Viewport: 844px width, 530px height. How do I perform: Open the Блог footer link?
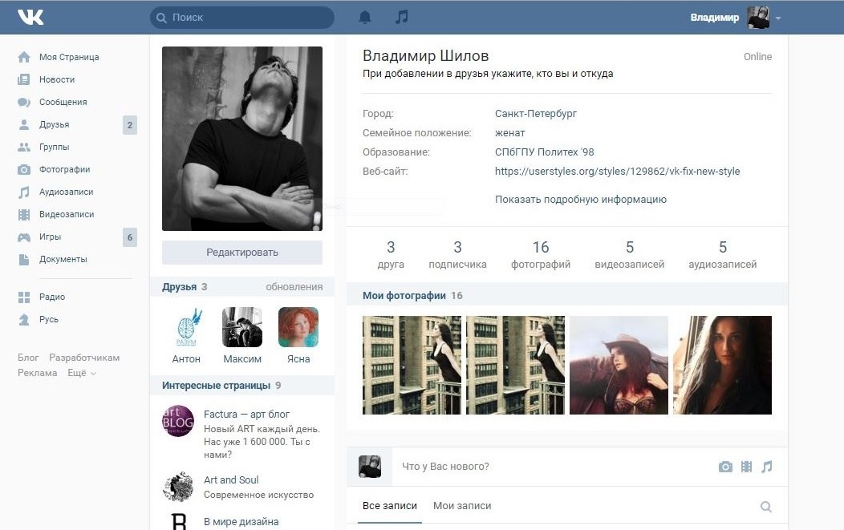[28, 358]
